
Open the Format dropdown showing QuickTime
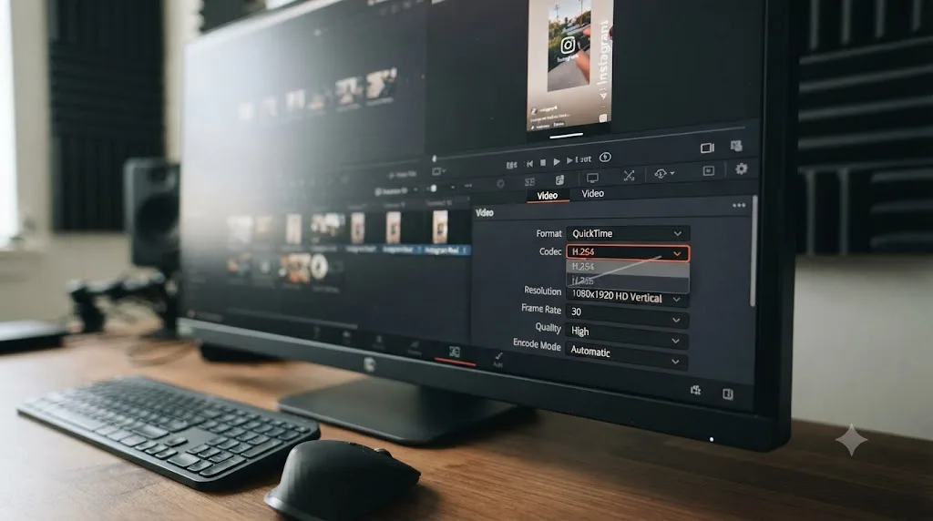click(x=628, y=234)
